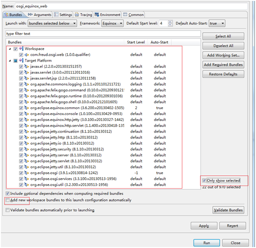Click the Workspace folder icon
Viewport: 256px width, 248px height.
point(21,49)
